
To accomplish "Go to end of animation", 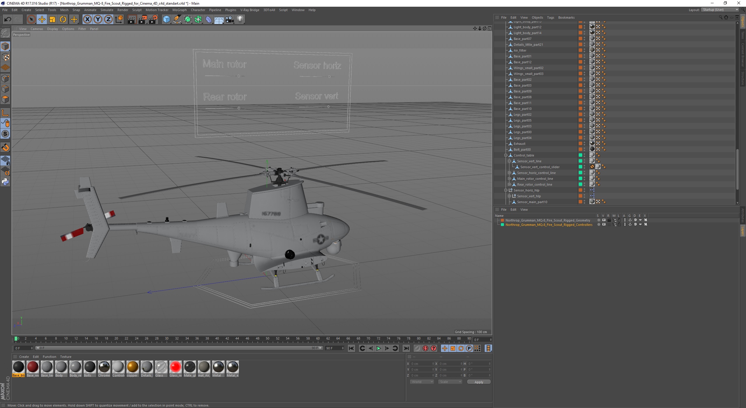I will (406, 348).
